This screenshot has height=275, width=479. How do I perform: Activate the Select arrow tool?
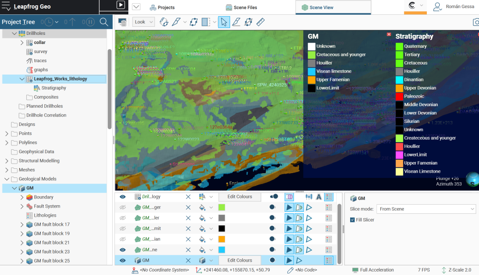(224, 22)
